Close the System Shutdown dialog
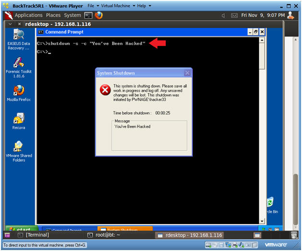The image size is (302, 251). (187, 73)
